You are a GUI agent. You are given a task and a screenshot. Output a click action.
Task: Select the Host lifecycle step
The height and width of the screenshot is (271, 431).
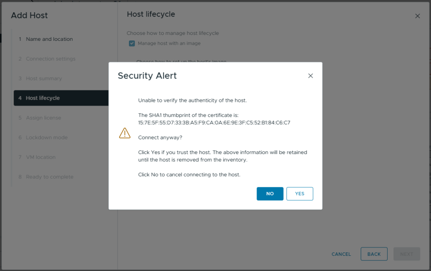(43, 98)
